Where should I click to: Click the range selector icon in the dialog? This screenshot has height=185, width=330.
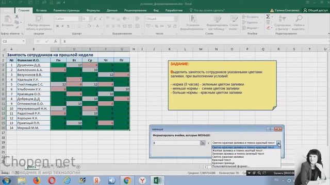203,143
